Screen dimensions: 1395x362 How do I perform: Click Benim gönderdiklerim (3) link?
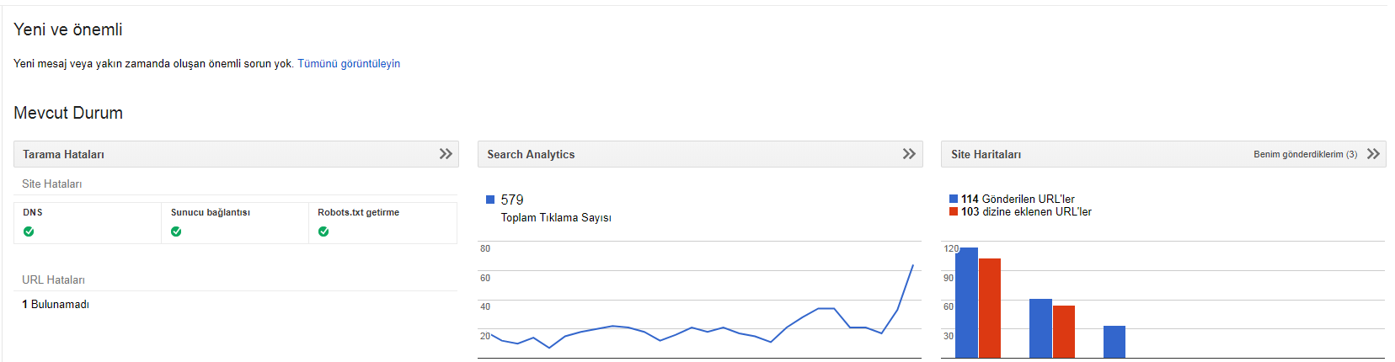click(1305, 155)
